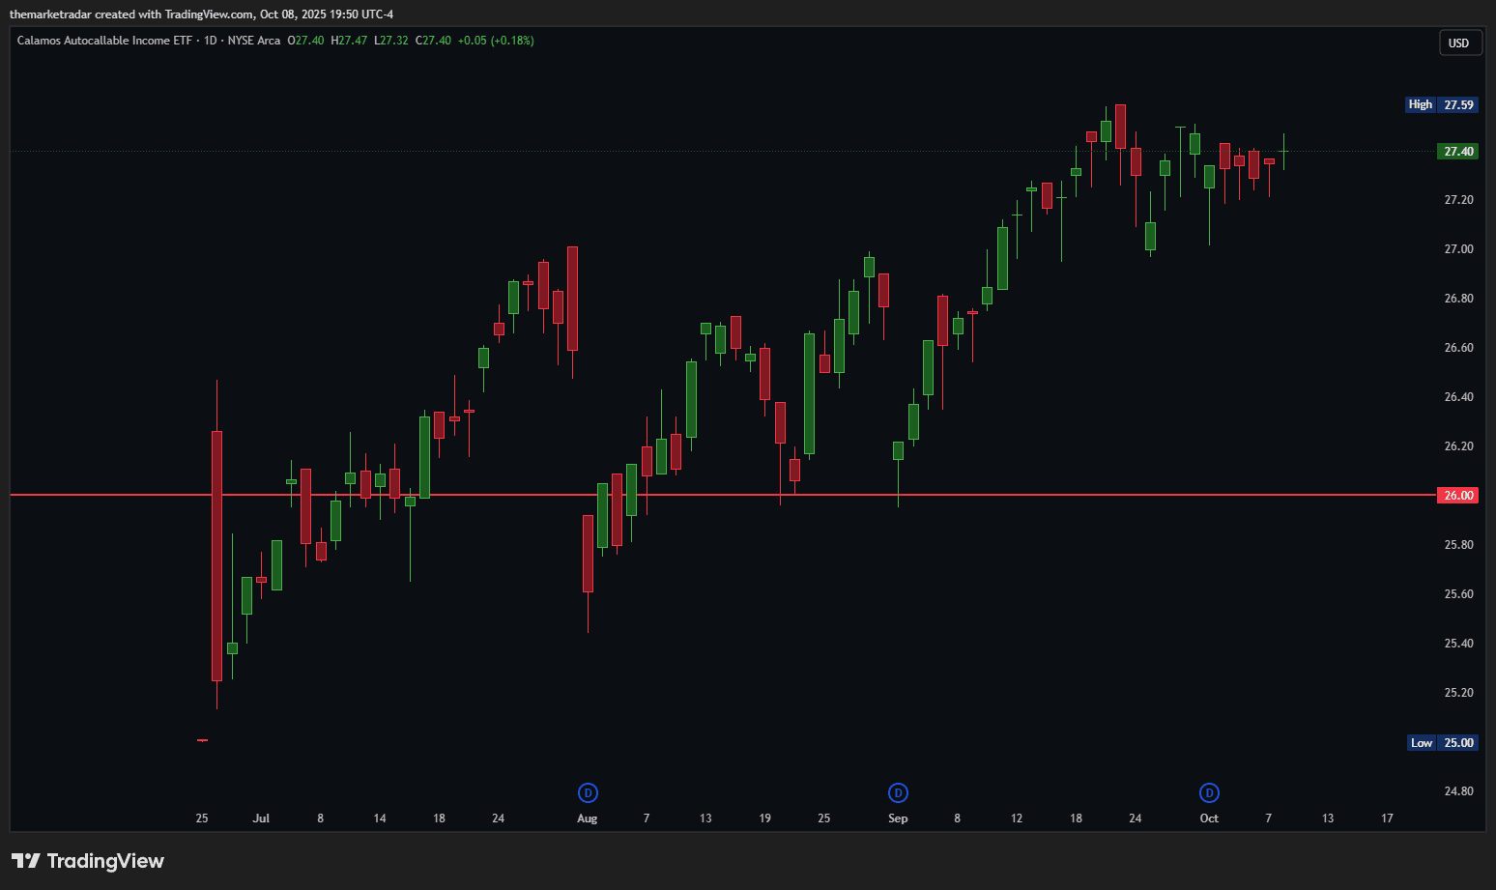1496x890 pixels.
Task: Select the green 27.40 current price tag
Action: [1457, 152]
